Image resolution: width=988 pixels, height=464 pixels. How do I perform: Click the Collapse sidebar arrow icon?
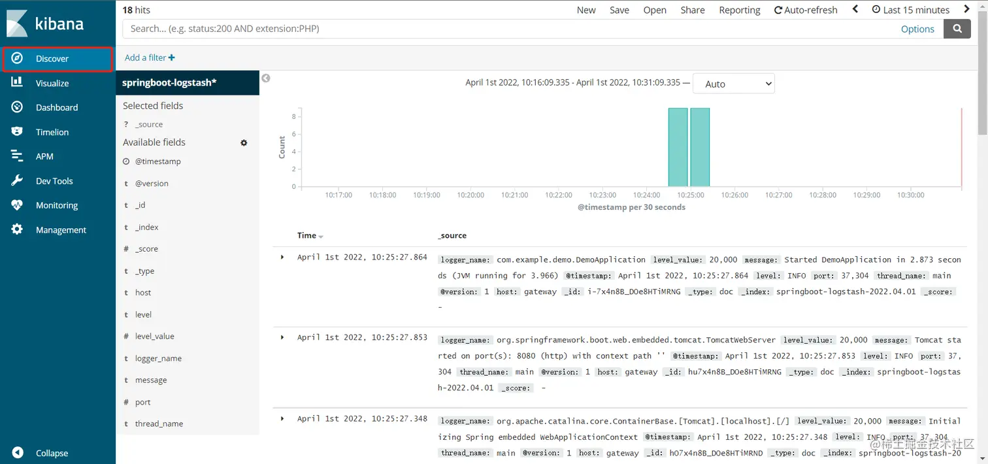tap(18, 452)
